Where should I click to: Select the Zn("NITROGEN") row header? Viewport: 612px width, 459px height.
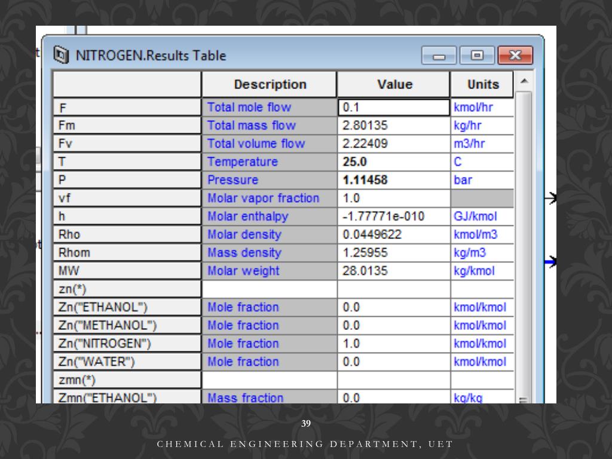[127, 343]
